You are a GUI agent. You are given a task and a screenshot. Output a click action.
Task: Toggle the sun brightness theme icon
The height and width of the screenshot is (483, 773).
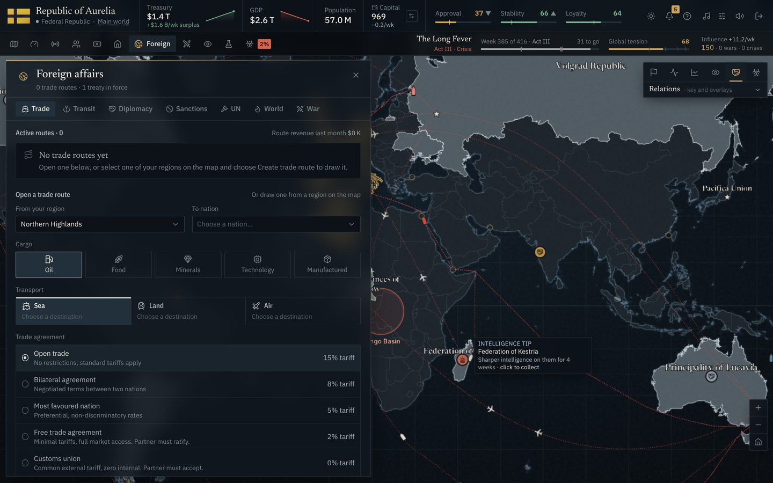click(x=651, y=16)
